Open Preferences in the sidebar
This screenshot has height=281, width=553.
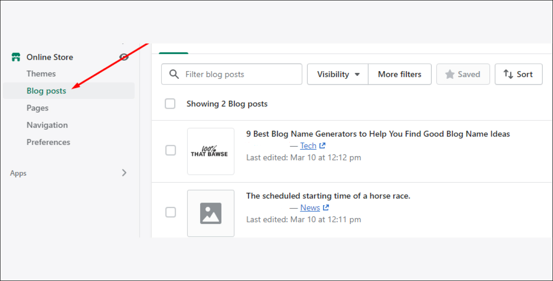click(48, 142)
